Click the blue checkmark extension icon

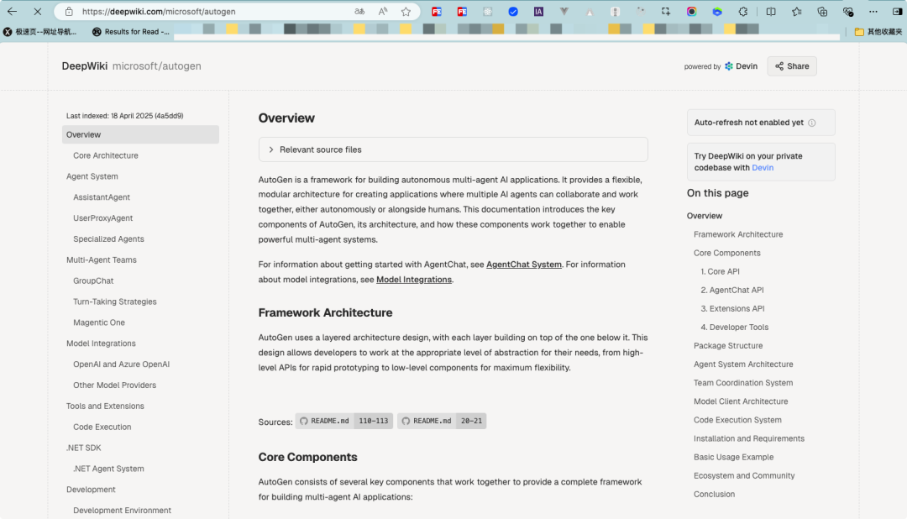[513, 12]
